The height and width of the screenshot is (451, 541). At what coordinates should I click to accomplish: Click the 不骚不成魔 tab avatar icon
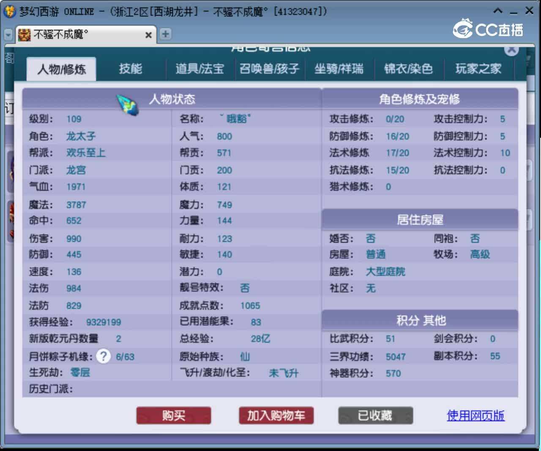pyautogui.click(x=24, y=35)
